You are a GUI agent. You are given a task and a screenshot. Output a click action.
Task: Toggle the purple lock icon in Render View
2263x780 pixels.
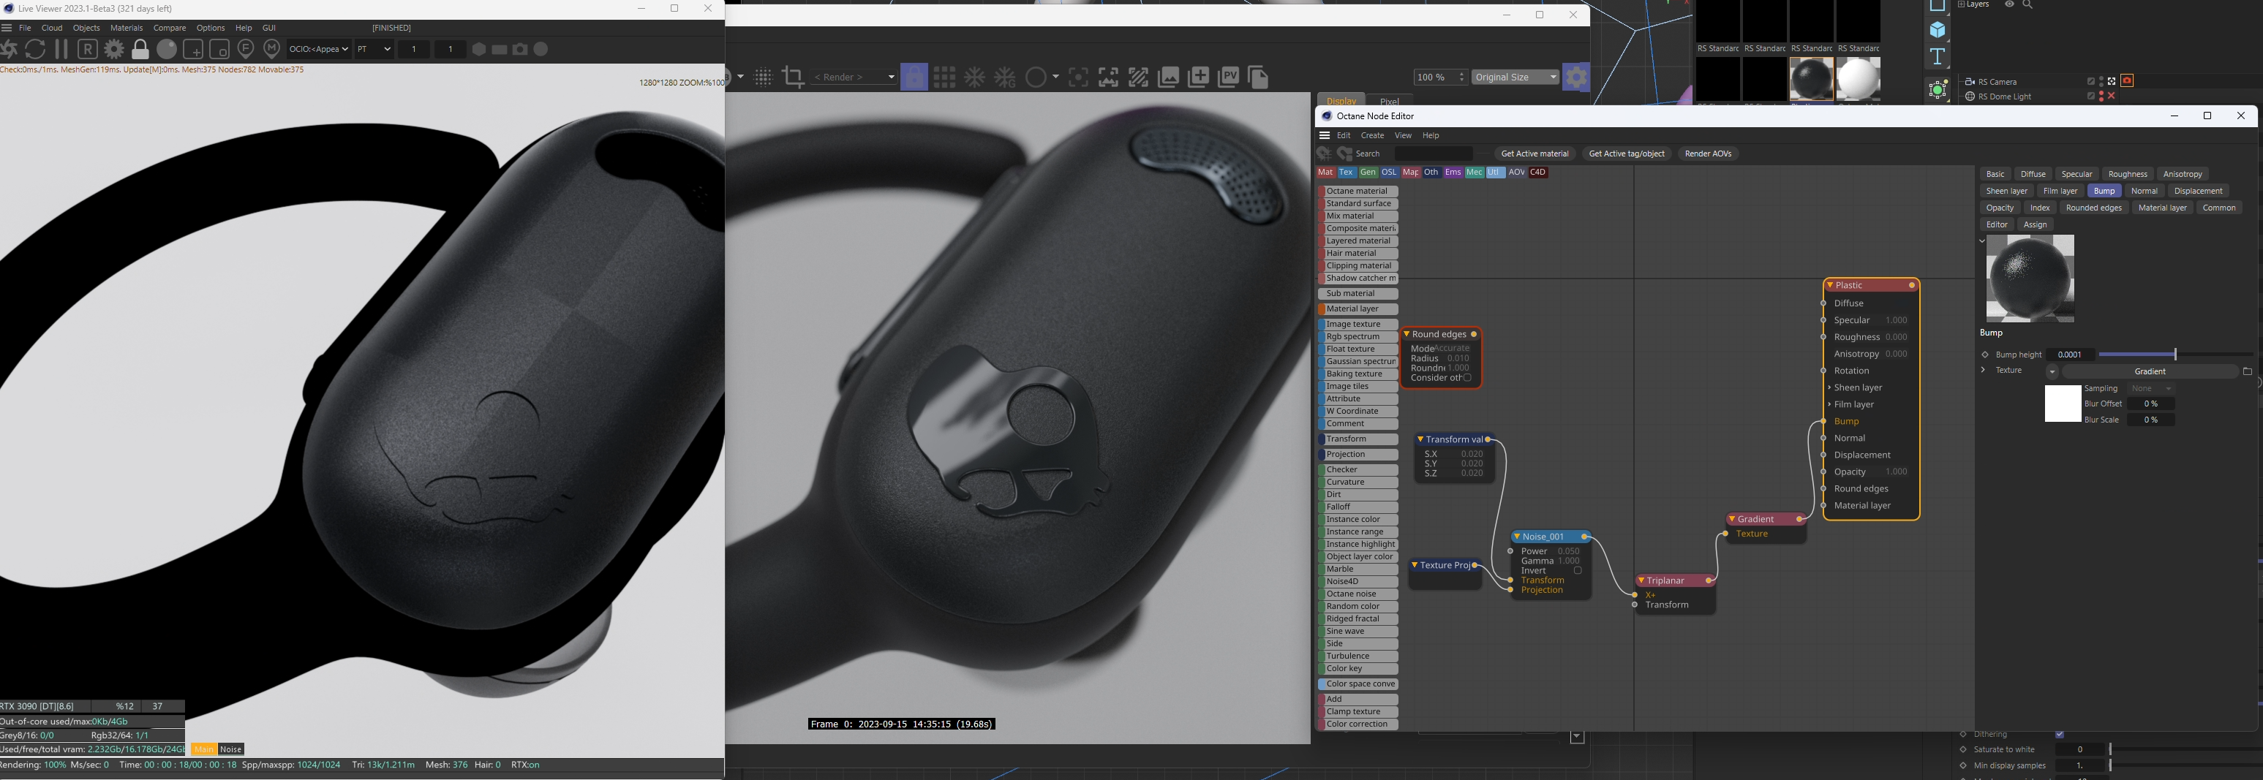914,77
